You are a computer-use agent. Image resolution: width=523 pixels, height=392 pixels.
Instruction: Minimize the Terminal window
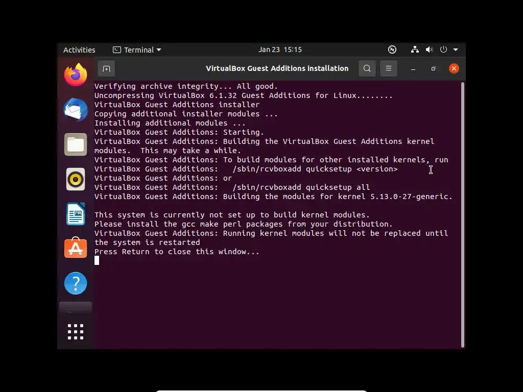[413, 69]
